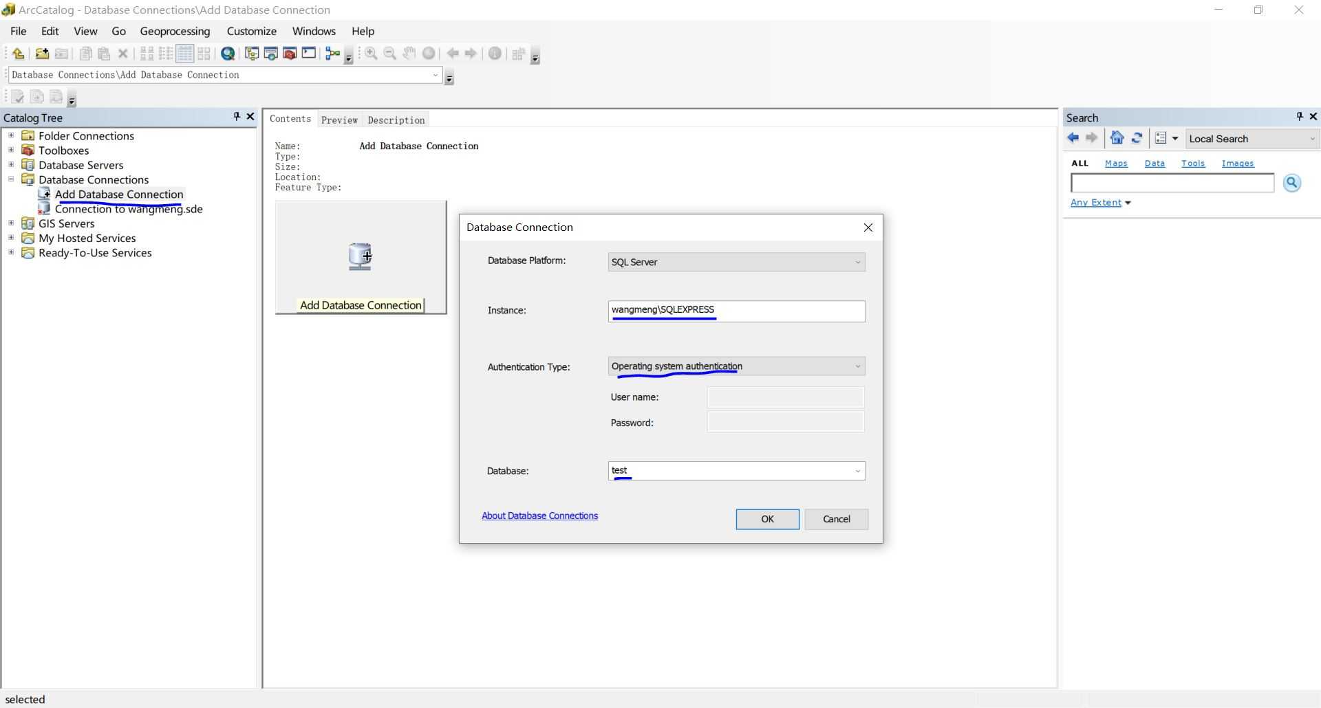1321x708 pixels.
Task: Switch to Thumbnails view icon
Action: coord(204,54)
